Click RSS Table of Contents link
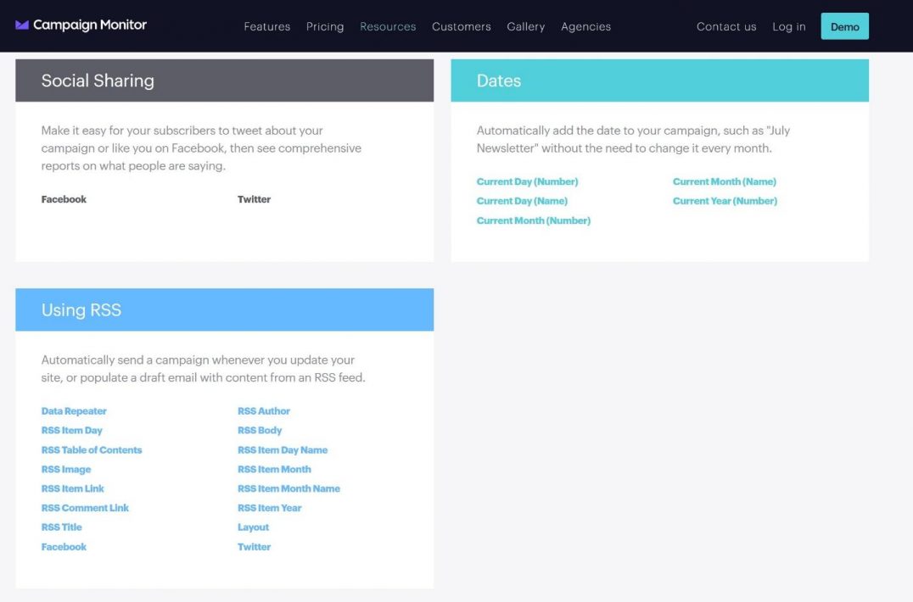This screenshot has height=602, width=913. coord(92,449)
